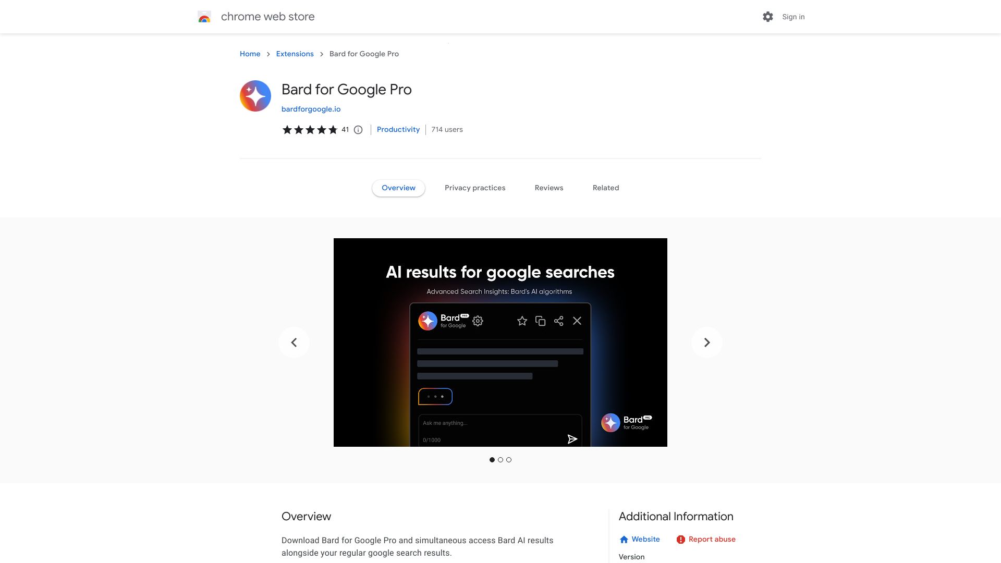Navigate to the next carousel slide

707,342
